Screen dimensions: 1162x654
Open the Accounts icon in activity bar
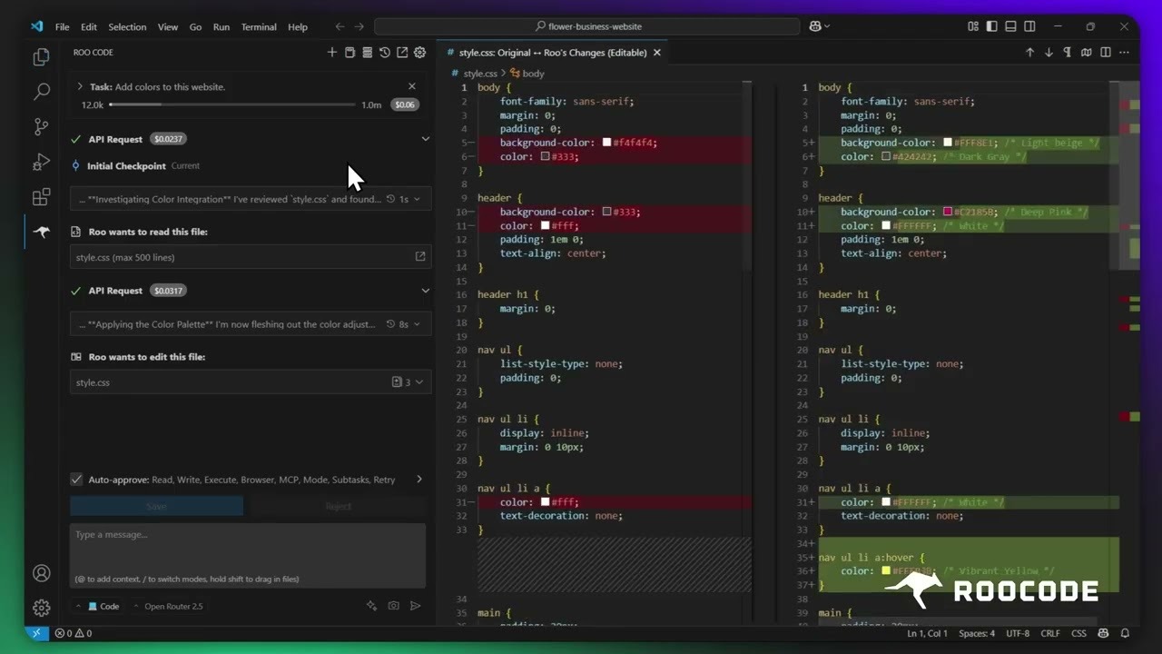point(41,573)
